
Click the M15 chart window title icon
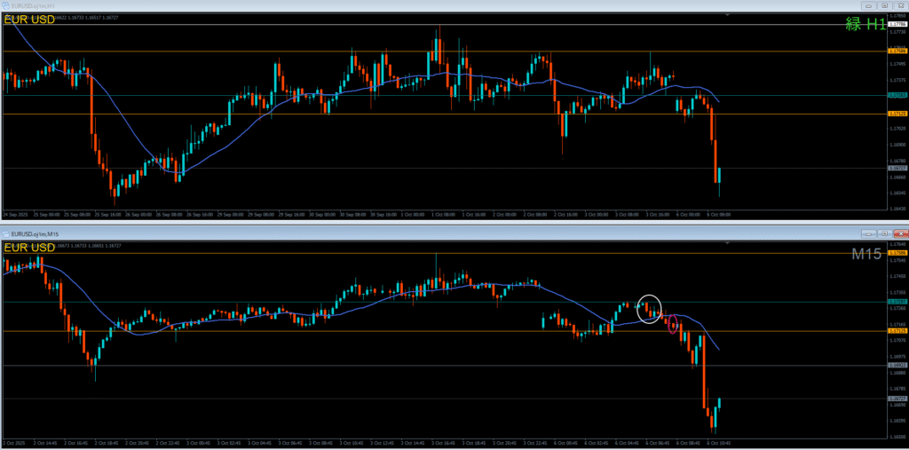(x=6, y=233)
